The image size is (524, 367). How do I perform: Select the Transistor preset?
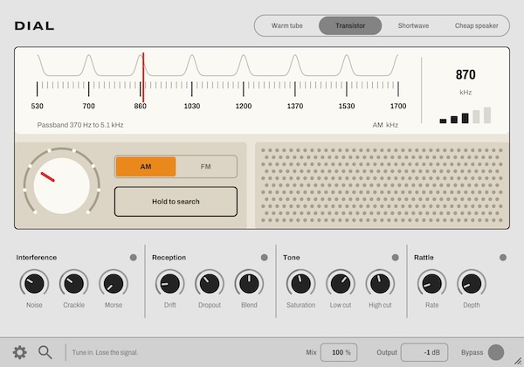click(350, 25)
